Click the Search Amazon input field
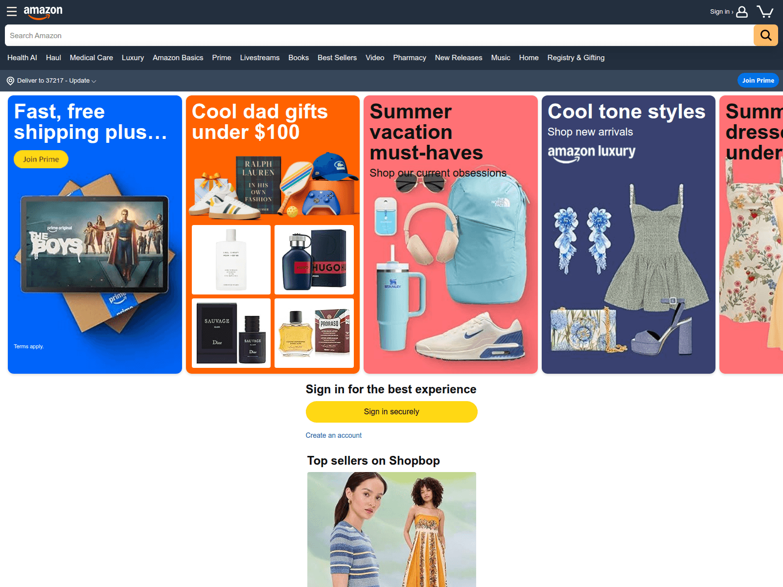The width and height of the screenshot is (783, 587). 379,35
